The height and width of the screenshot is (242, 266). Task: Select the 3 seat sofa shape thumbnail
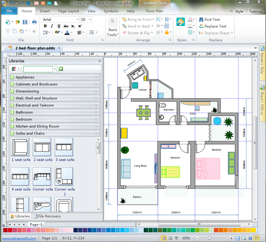[64, 147]
